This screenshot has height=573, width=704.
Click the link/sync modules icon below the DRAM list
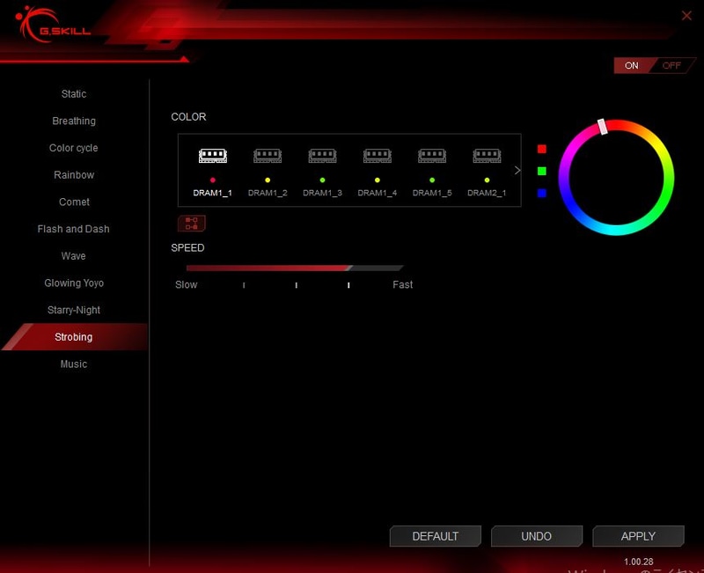(x=192, y=224)
